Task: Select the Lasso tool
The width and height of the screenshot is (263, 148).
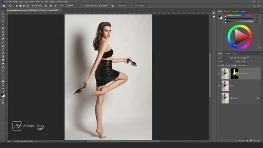Action: coord(3,21)
